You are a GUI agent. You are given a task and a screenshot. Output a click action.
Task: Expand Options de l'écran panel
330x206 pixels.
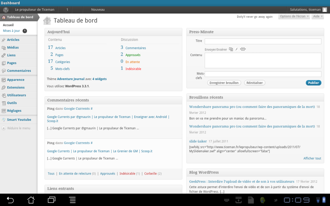pyautogui.click(x=294, y=16)
